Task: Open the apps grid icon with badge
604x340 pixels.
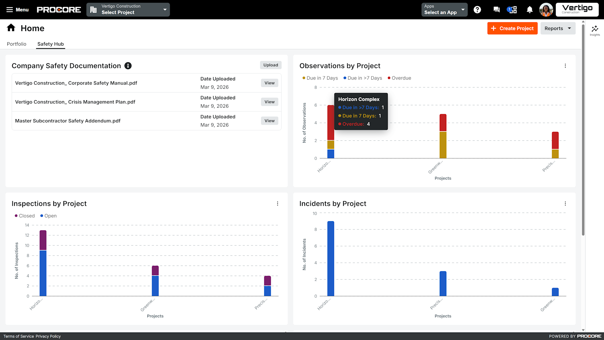Action: pos(512,10)
